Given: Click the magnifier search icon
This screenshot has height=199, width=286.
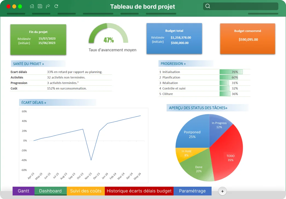Looking at the screenshot, I should point(207,6).
